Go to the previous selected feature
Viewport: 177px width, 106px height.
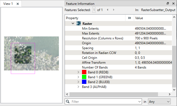click(x=108, y=10)
